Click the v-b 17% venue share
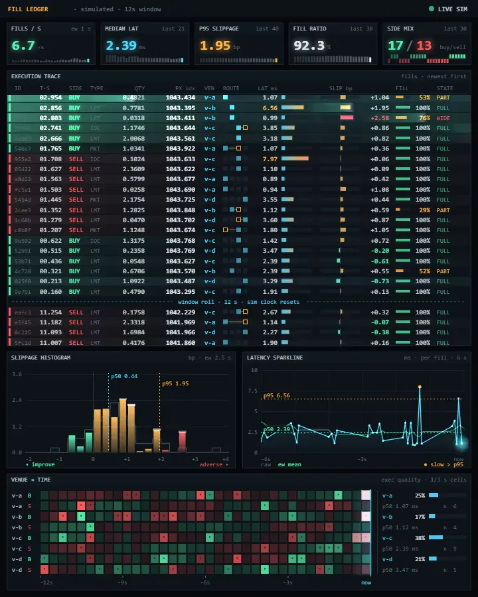This screenshot has height=597, width=478. pos(420,517)
